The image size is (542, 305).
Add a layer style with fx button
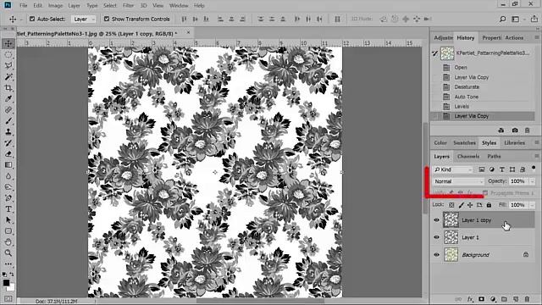(x=470, y=299)
